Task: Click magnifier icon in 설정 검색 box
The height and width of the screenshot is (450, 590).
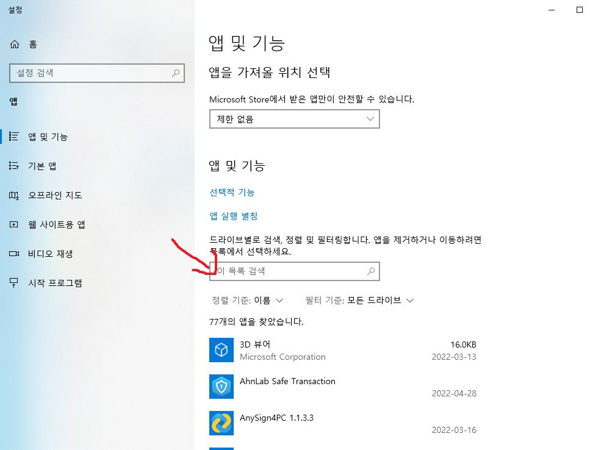Action: click(x=176, y=73)
